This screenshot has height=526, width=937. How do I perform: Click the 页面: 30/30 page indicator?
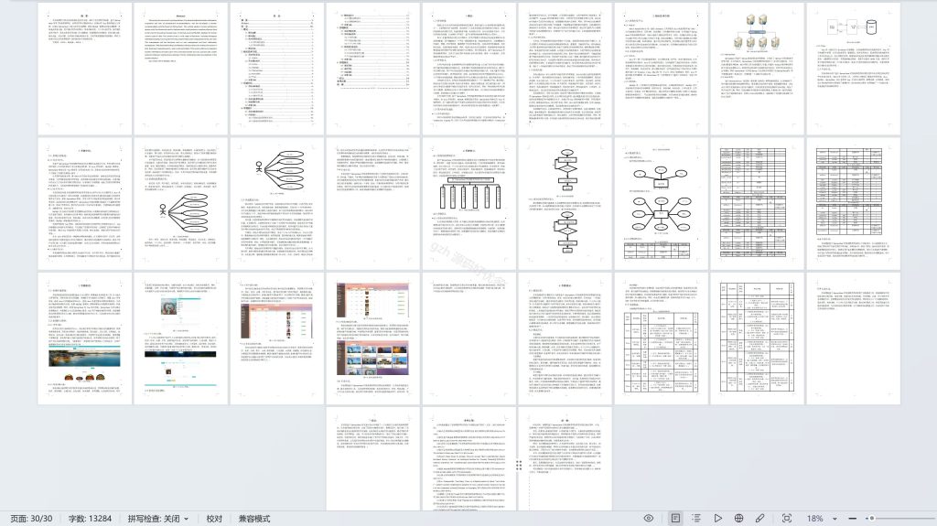coord(31,519)
